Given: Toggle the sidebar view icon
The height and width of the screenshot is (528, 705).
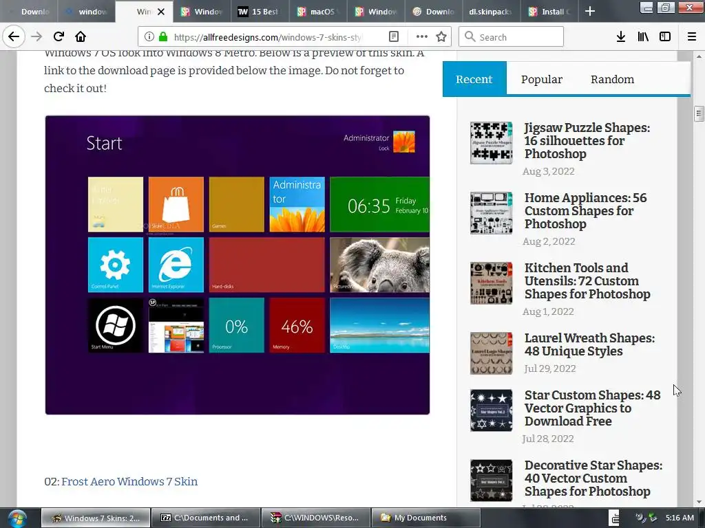Looking at the screenshot, I should pyautogui.click(x=665, y=37).
